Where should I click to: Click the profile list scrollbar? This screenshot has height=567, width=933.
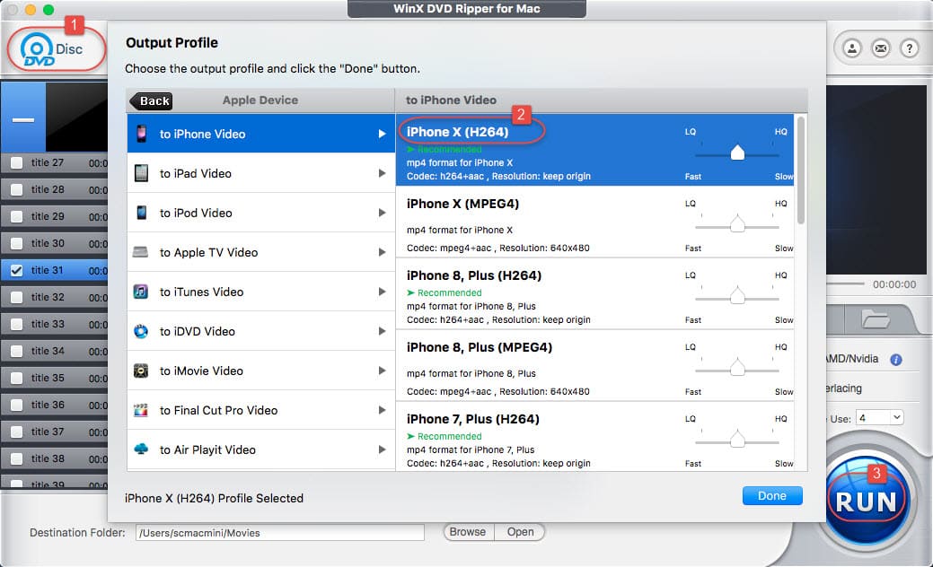[x=801, y=170]
